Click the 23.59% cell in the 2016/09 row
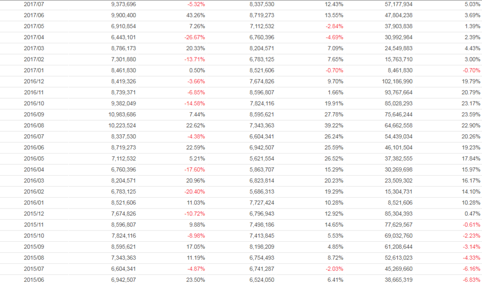 point(471,115)
